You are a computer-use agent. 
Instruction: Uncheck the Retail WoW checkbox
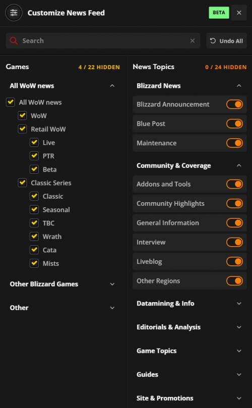pyautogui.click(x=22, y=129)
